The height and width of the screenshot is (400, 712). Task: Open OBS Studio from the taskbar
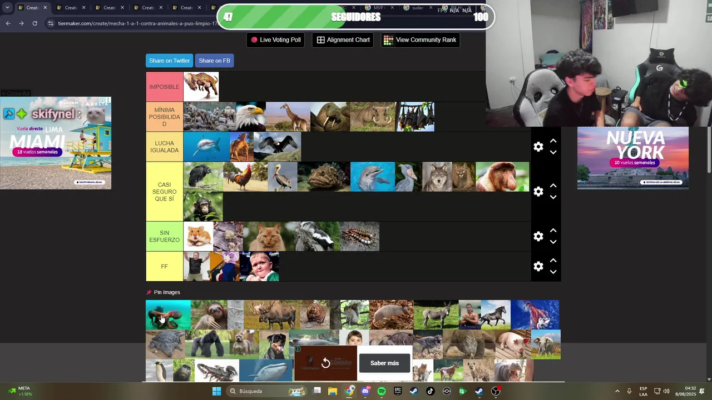point(496,391)
